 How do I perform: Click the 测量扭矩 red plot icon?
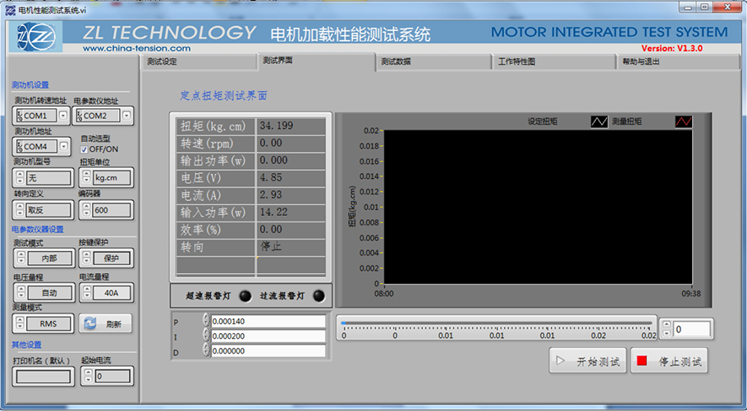[x=684, y=121]
